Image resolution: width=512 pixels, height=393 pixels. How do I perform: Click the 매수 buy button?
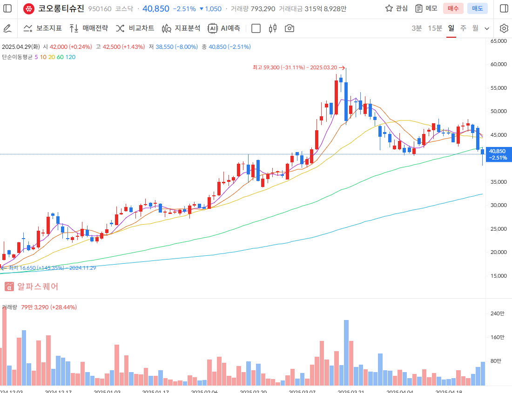453,8
